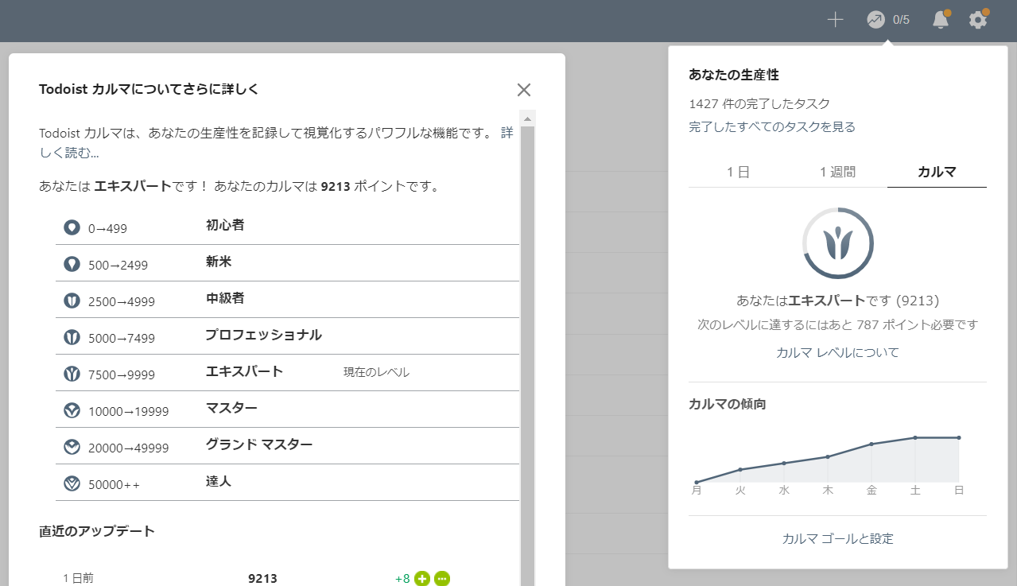Click the 初心者 level badge icon
This screenshot has width=1017, height=586.
(72, 228)
